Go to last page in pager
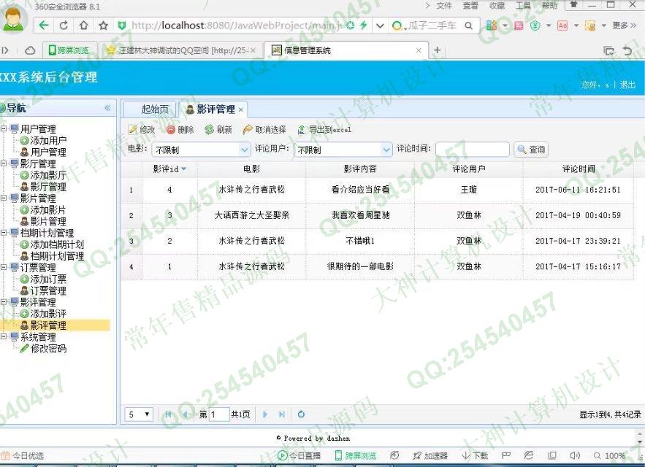This screenshot has height=467, width=645. (282, 414)
